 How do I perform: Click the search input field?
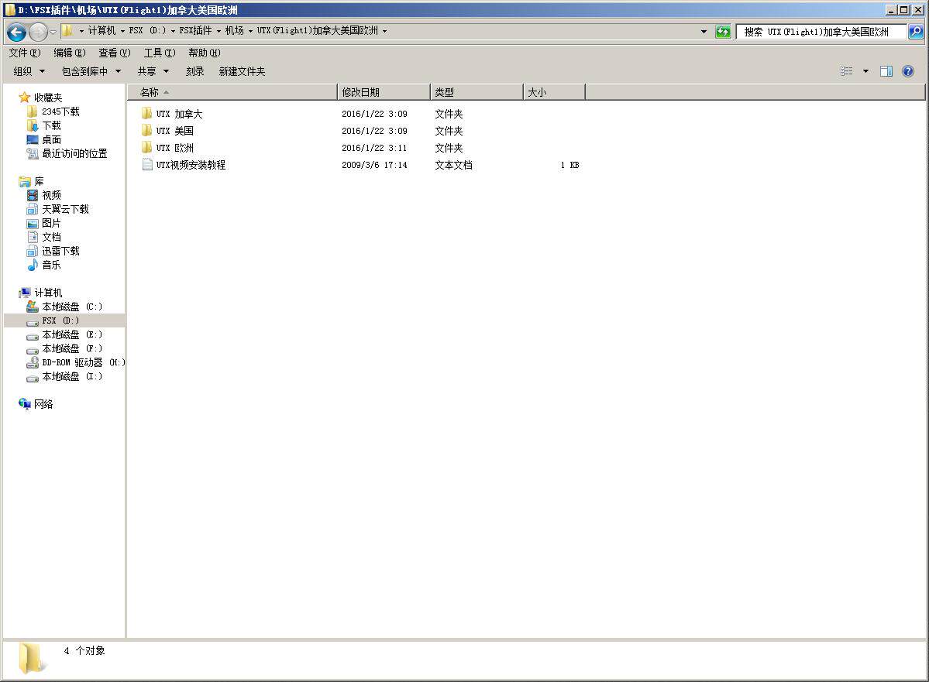tap(822, 32)
